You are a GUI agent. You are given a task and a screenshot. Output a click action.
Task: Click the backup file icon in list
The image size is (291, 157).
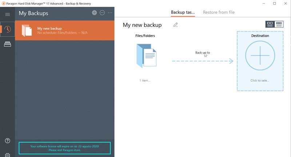pos(27,30)
